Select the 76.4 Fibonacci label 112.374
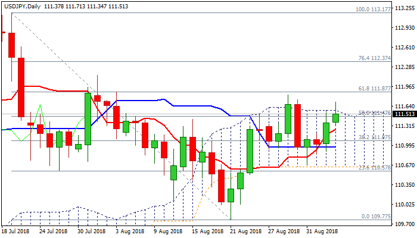This screenshot has width=417, height=238. 374,58
